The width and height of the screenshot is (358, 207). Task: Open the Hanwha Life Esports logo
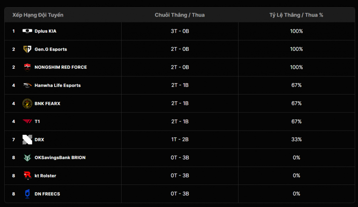coord(27,85)
